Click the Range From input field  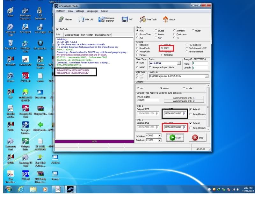[200, 63]
